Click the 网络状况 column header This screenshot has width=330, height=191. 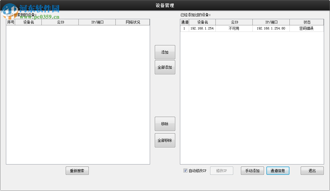pos(132,22)
